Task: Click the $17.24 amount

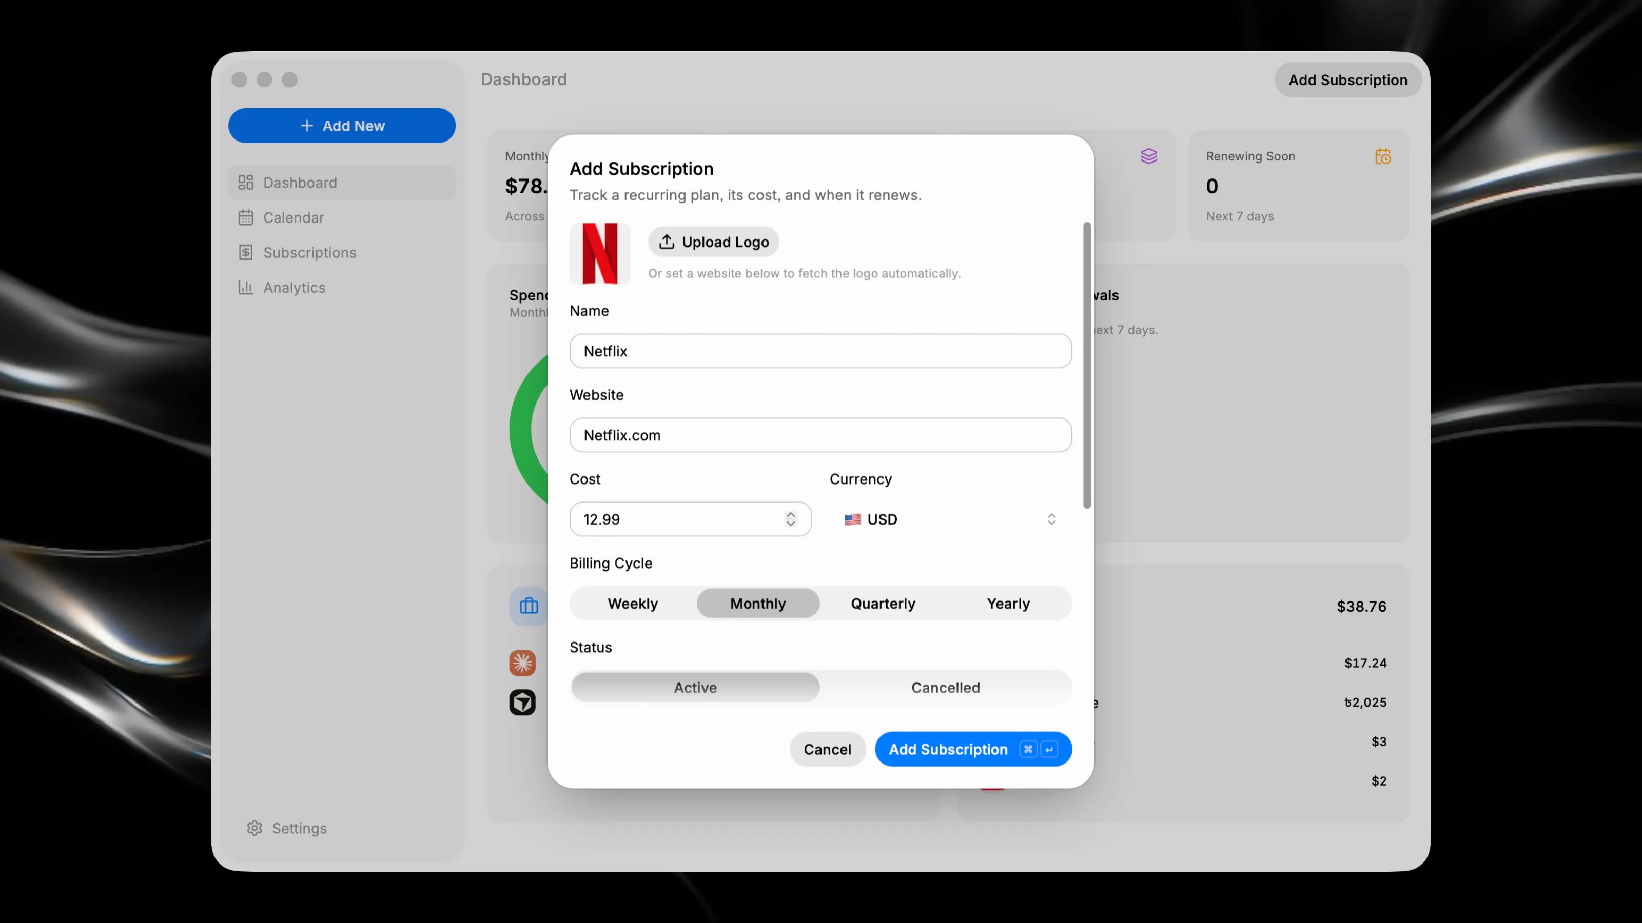Action: 1365,663
